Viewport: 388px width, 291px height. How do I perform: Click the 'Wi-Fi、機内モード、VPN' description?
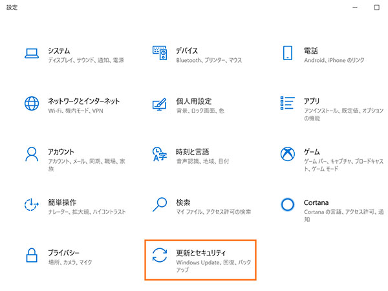click(76, 111)
